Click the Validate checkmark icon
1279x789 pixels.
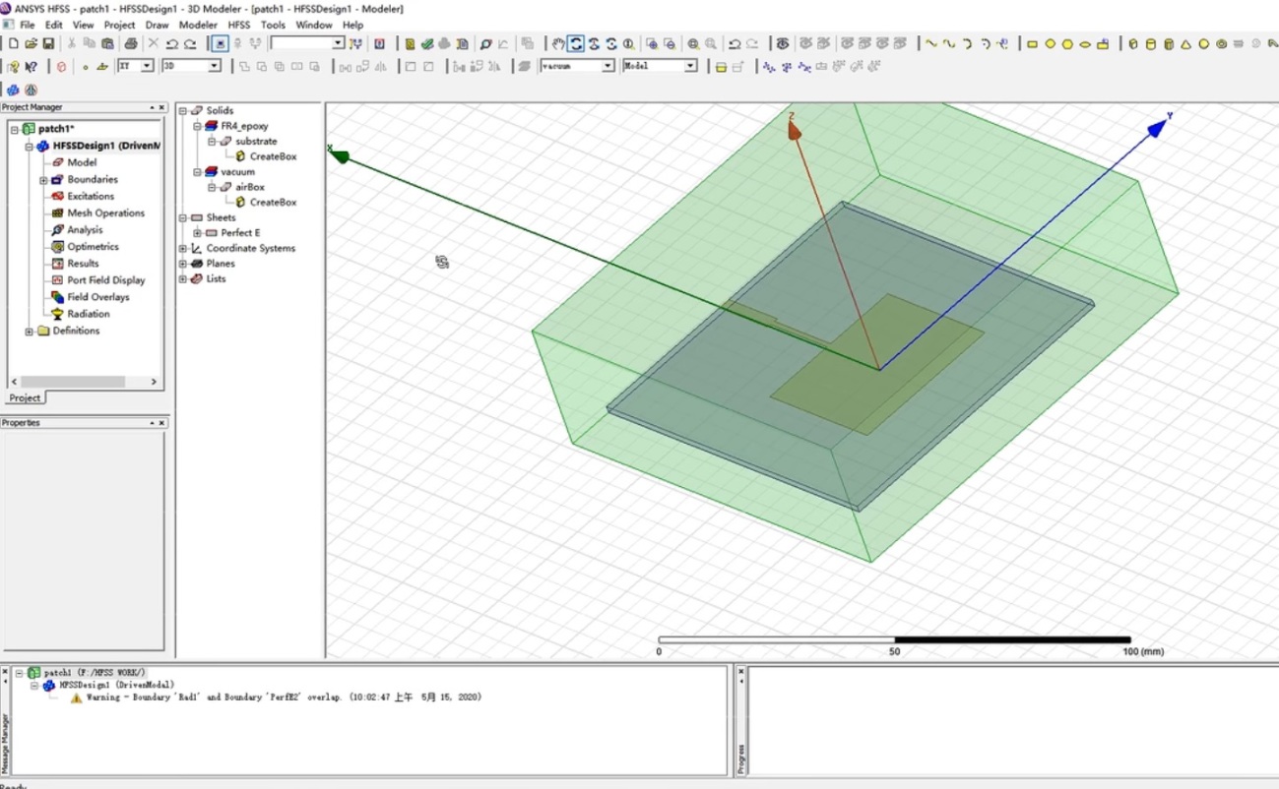[x=427, y=43]
